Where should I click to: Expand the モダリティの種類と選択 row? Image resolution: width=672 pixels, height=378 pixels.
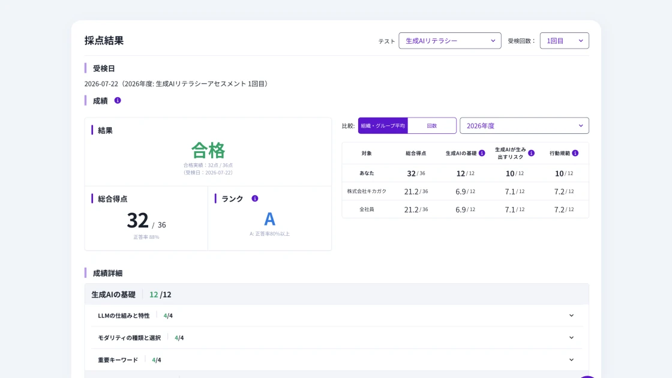pyautogui.click(x=337, y=338)
